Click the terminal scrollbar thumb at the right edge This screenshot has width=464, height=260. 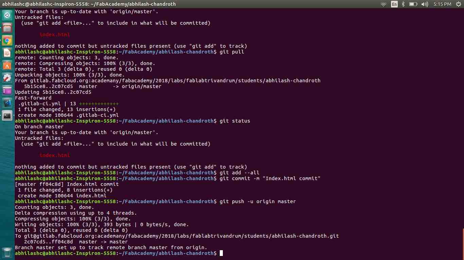click(463, 244)
